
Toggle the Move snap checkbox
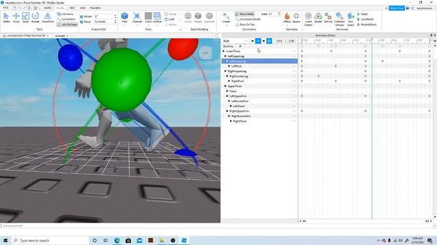(x=81, y=22)
